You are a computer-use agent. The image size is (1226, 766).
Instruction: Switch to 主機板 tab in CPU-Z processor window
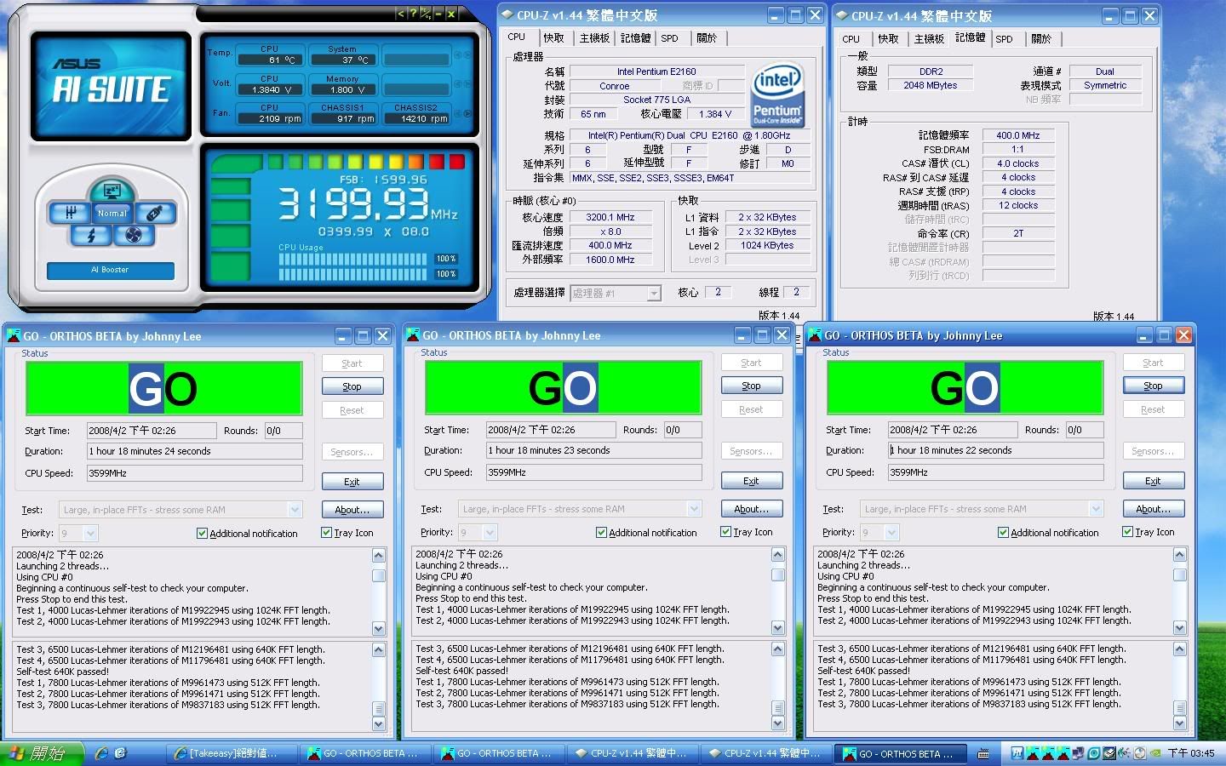coord(594,38)
